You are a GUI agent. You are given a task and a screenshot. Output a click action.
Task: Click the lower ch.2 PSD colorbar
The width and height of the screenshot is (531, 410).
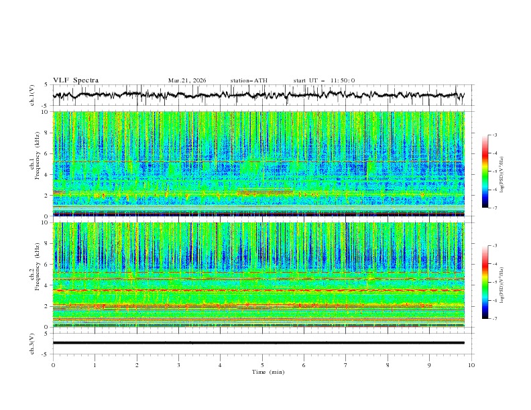[485, 282]
